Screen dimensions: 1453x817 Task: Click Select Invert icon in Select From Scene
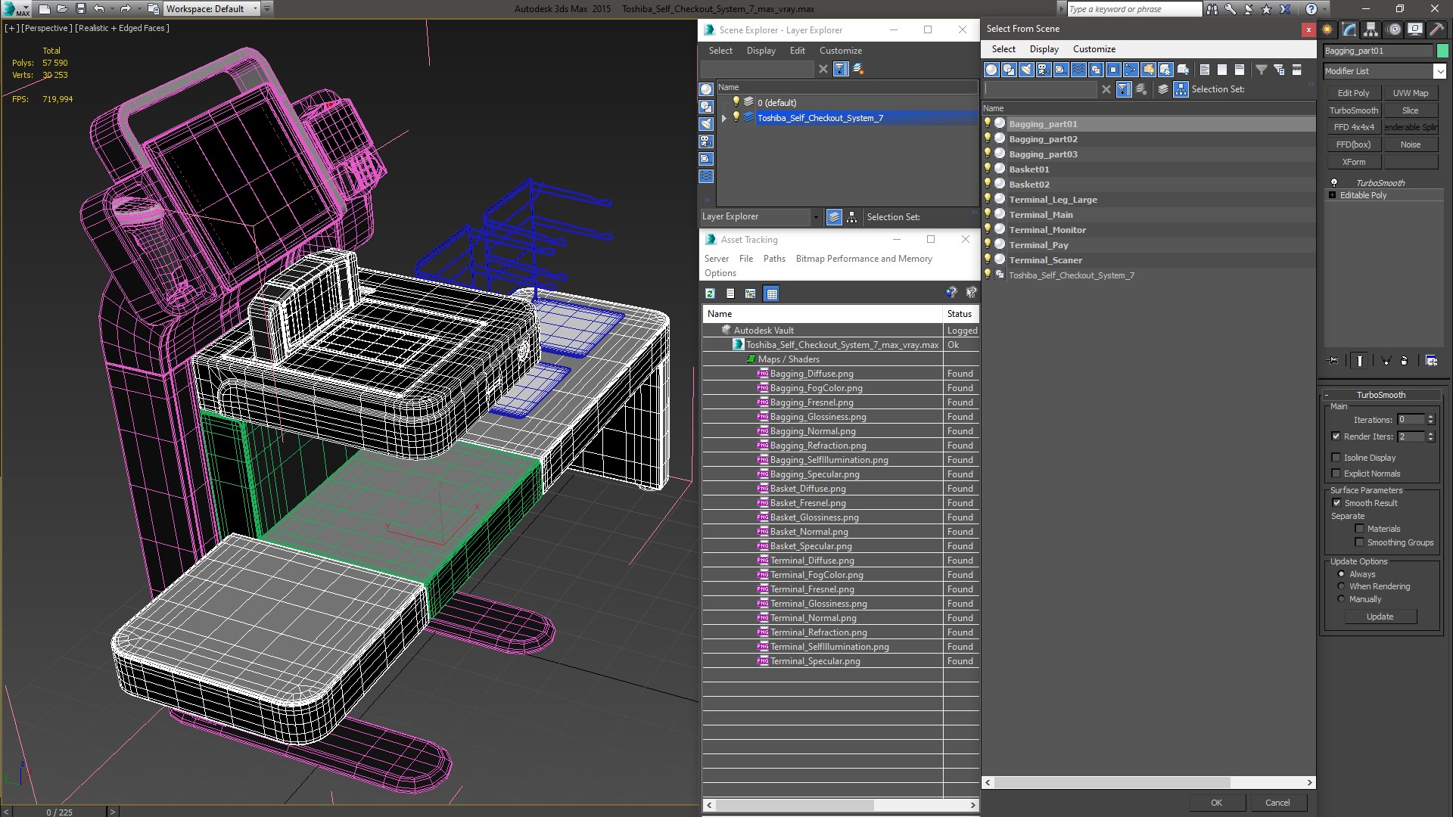(x=1239, y=70)
